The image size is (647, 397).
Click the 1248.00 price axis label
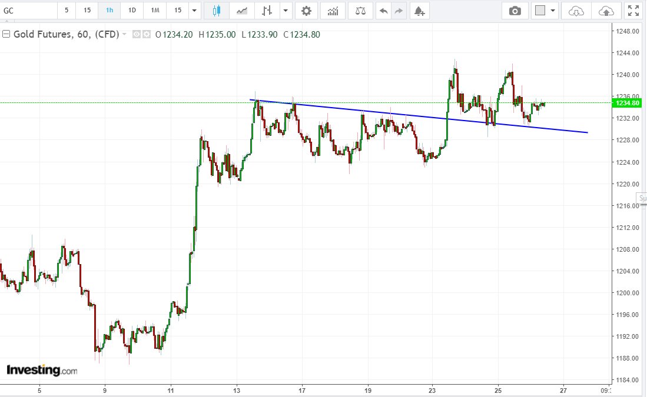pos(627,31)
